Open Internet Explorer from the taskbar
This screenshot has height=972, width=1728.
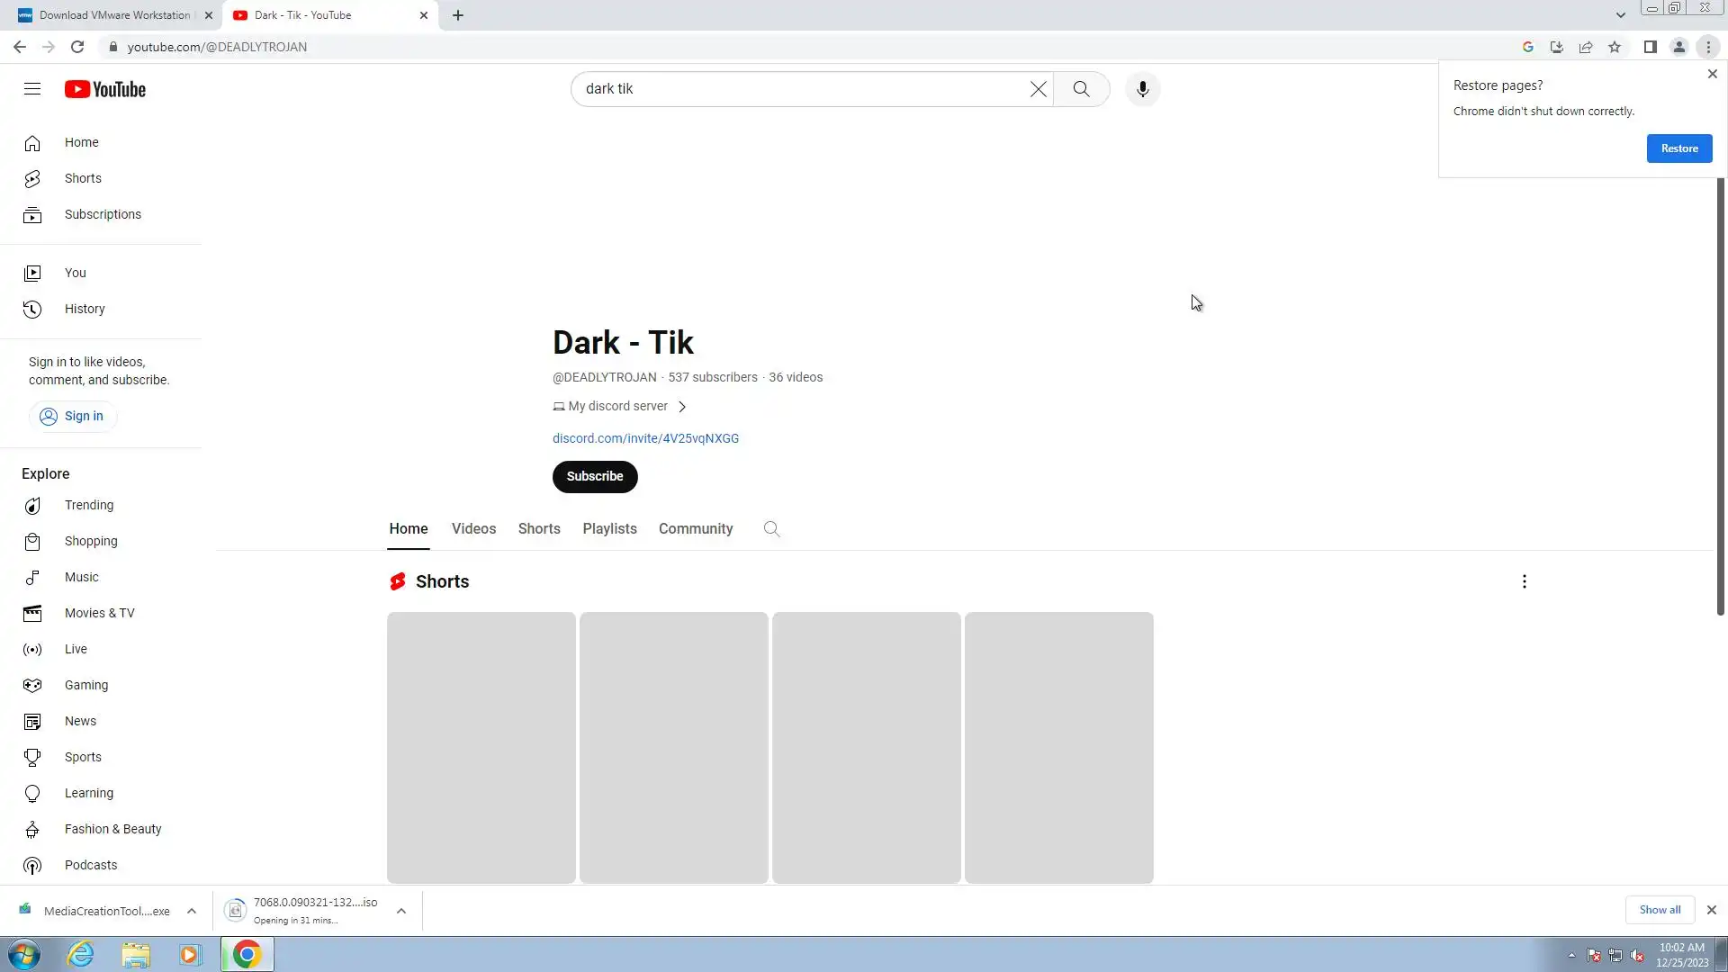pos(81,954)
